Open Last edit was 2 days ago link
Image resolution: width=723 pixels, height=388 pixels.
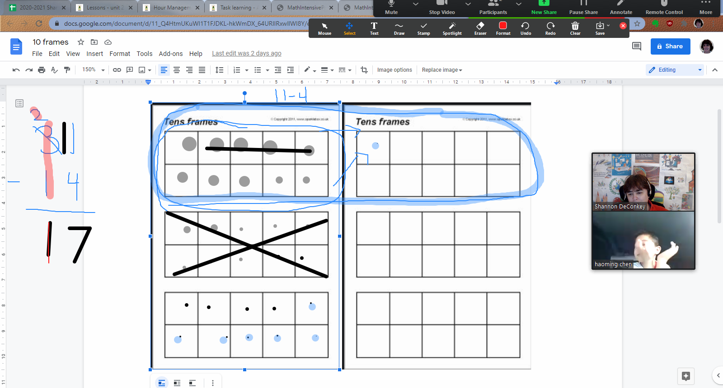click(x=247, y=53)
